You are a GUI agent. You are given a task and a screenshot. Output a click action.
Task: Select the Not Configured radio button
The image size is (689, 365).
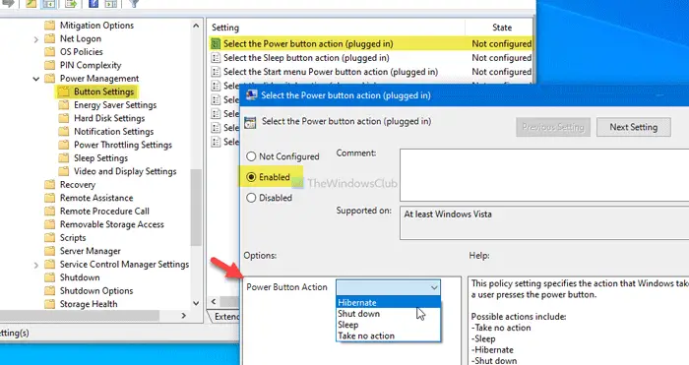tap(251, 156)
